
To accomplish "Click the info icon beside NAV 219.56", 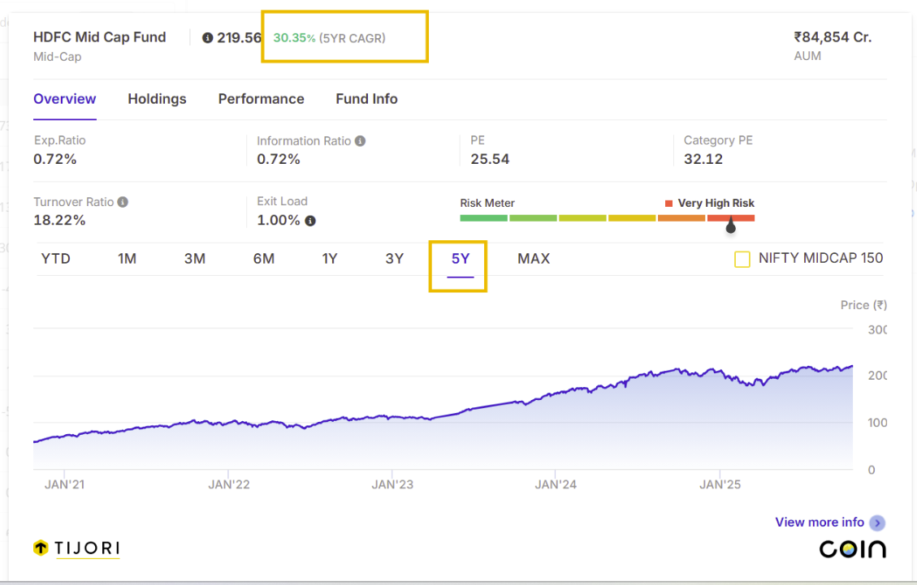I will tap(207, 38).
